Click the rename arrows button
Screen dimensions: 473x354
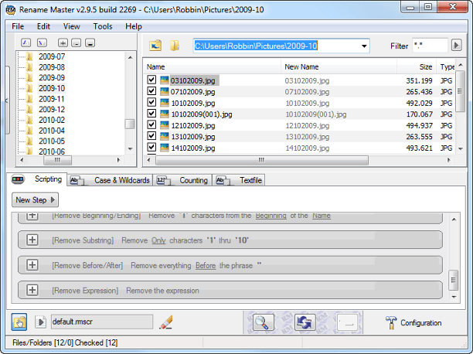point(305,322)
